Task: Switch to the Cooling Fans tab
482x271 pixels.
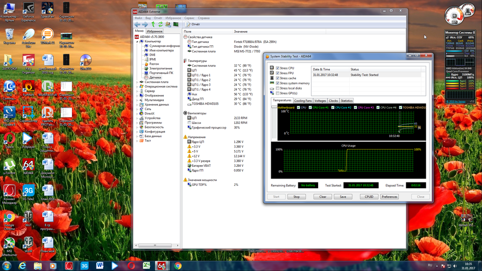Action: point(303,101)
